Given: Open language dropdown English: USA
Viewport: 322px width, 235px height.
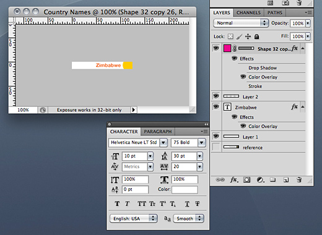Looking at the screenshot, I should click(134, 218).
